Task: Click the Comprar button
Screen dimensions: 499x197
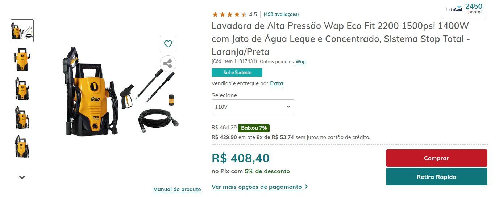Action: 436,158
